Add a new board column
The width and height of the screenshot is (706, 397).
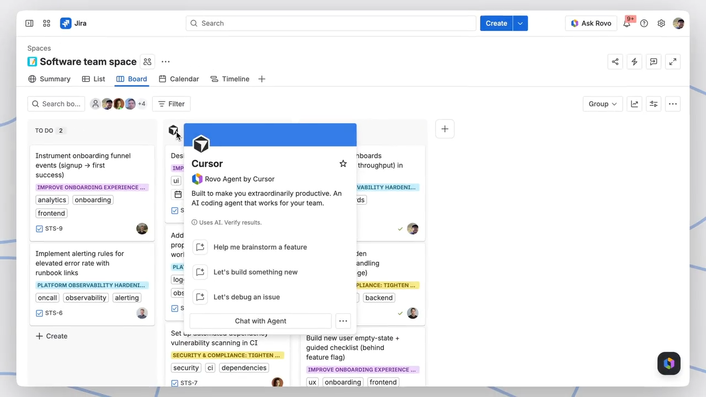tap(445, 129)
